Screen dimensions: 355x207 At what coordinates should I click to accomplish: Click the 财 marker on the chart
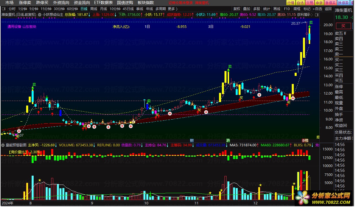click(x=192, y=140)
